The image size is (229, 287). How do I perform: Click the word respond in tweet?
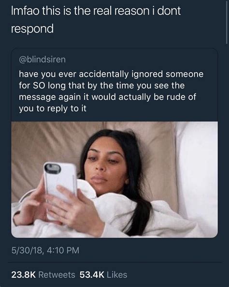tap(32, 29)
